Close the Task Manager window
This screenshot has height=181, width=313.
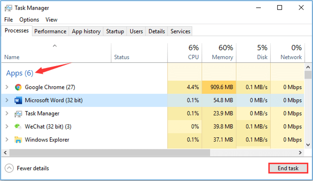point(301,8)
